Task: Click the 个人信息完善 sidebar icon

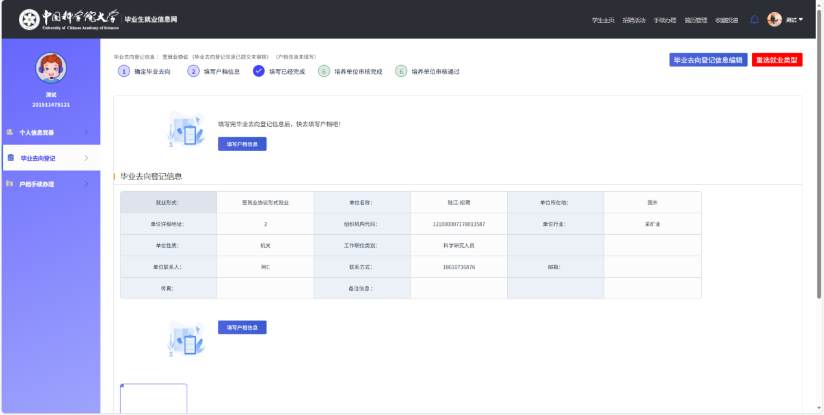Action: point(10,132)
